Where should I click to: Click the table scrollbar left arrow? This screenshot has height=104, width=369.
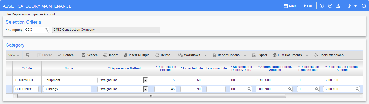(x=15, y=96)
